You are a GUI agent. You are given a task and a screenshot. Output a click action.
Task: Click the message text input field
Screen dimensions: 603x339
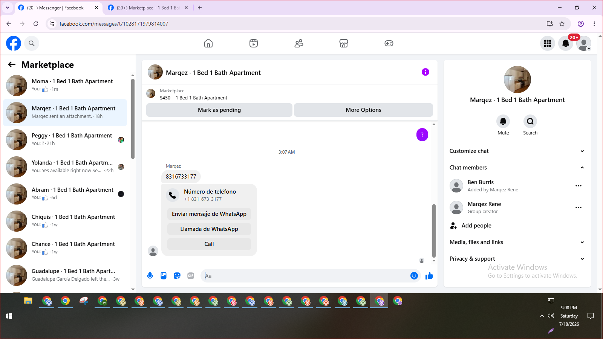[x=305, y=276]
